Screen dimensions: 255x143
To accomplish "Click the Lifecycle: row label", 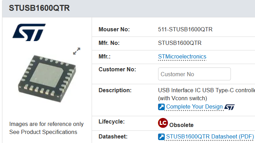I will coord(112,122).
